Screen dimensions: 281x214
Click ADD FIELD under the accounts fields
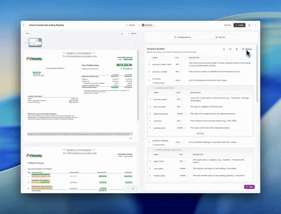click(x=200, y=133)
